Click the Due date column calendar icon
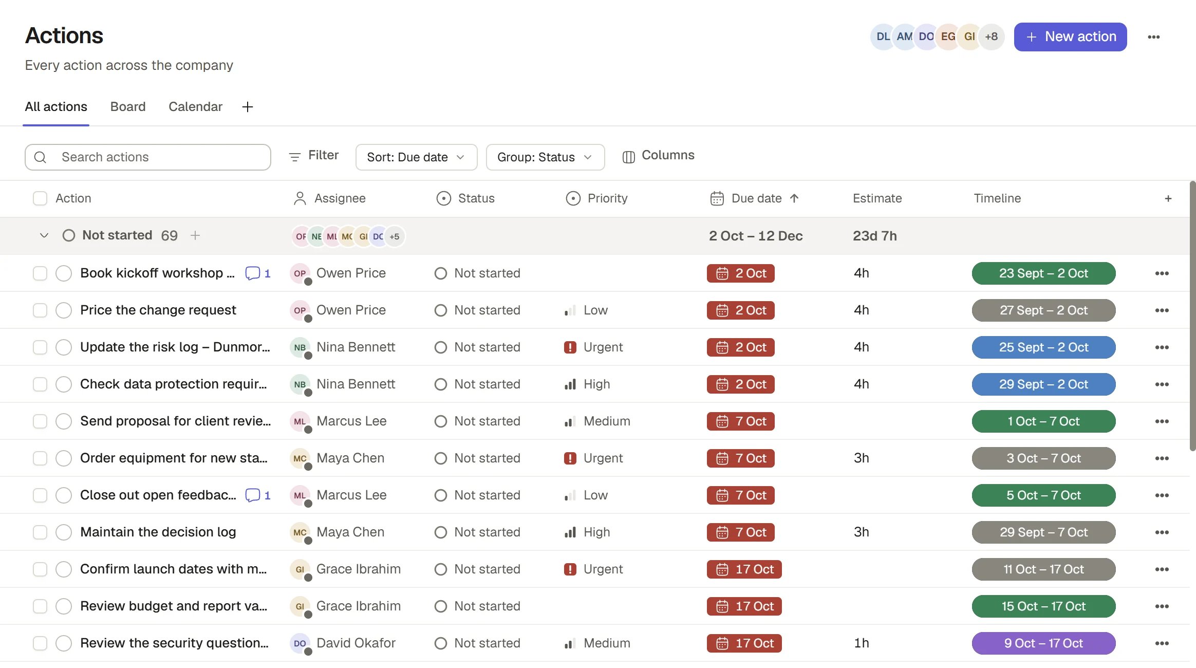This screenshot has width=1196, height=668. (717, 198)
